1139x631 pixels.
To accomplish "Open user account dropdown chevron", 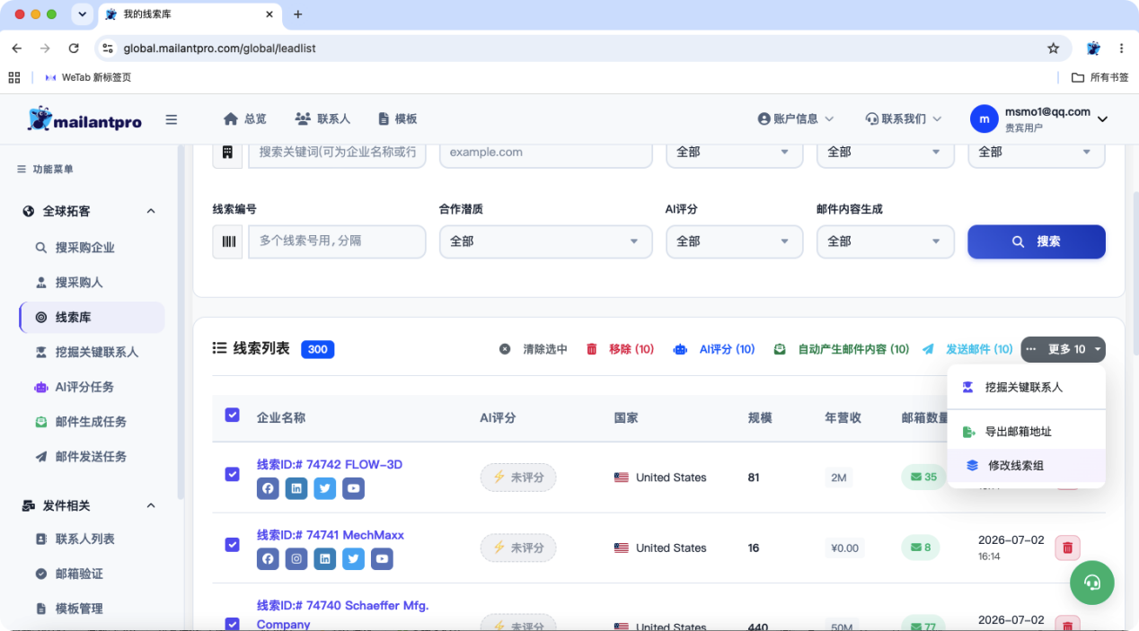I will pyautogui.click(x=1103, y=119).
